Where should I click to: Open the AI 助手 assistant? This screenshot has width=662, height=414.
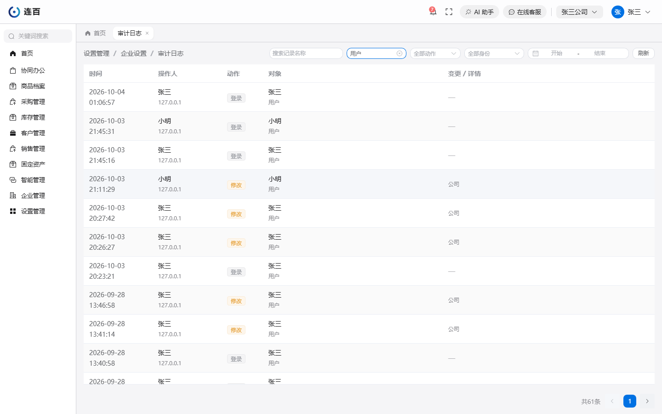479,12
